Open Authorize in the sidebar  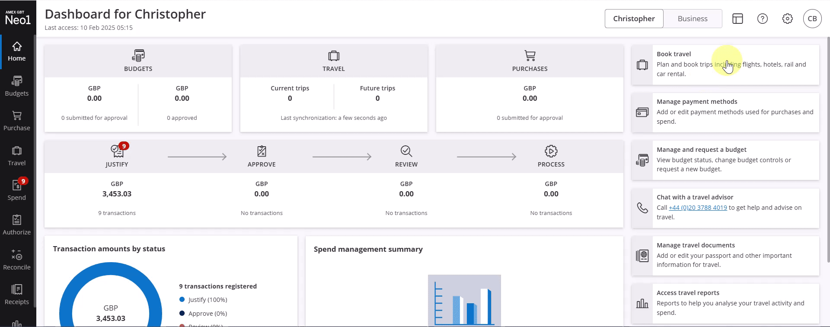coord(17,225)
